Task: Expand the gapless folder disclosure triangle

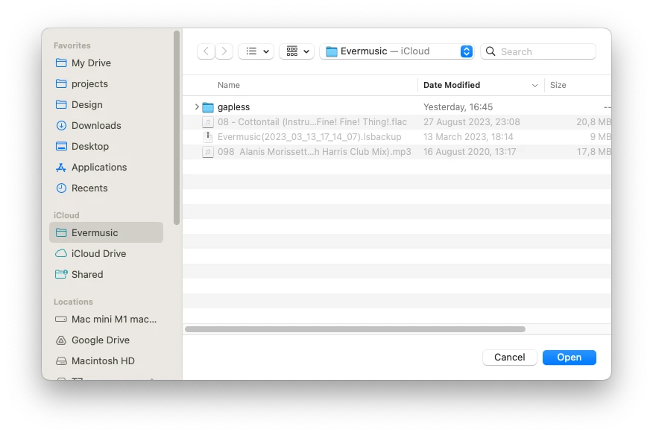Action: (196, 107)
